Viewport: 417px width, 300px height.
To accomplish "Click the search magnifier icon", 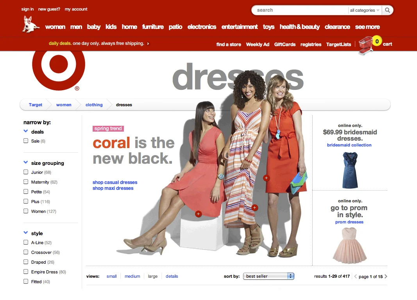I will pyautogui.click(x=387, y=10).
